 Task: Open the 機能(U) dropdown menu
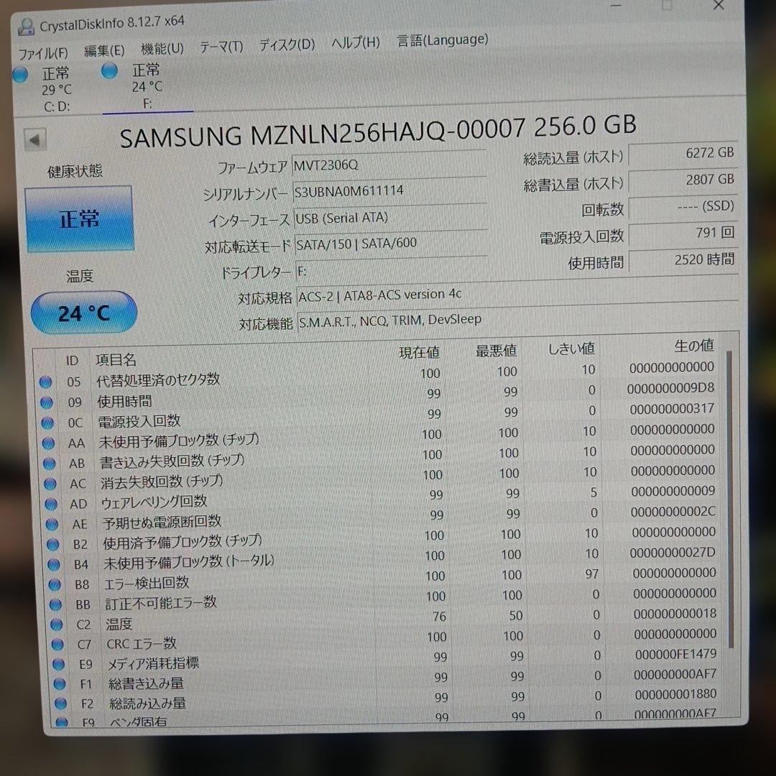coord(160,50)
